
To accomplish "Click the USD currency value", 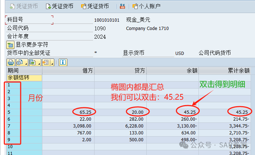I will pos(180,53).
